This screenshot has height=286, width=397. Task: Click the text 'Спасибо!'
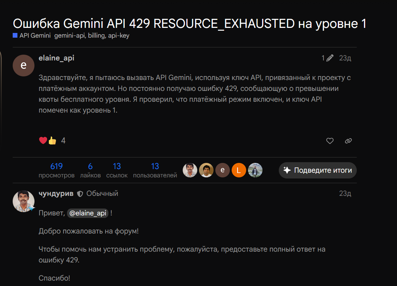(x=54, y=278)
